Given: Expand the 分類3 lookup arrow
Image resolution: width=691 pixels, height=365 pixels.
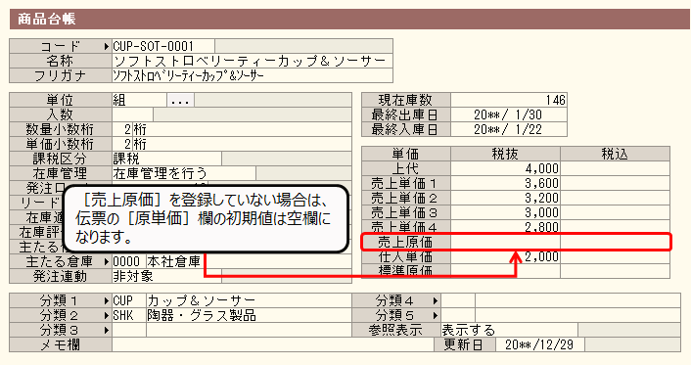Looking at the screenshot, I should pos(107,330).
